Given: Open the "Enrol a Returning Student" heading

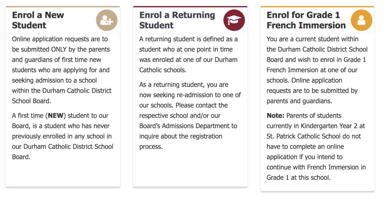Looking at the screenshot, I should click(x=177, y=20).
